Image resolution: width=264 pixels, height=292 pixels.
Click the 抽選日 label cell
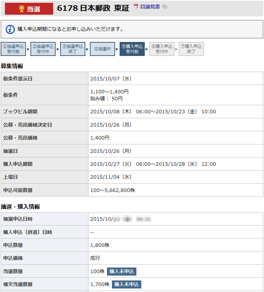click(x=44, y=151)
